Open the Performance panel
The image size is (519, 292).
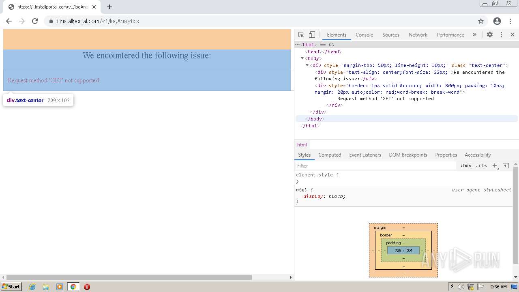[x=450, y=35]
